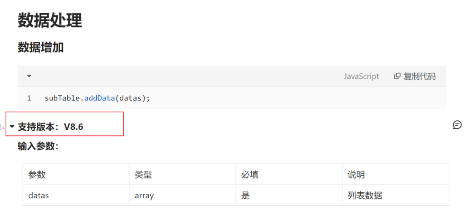Click the 支持版本：V8.6 heading text
The image size is (474, 211).
(51, 127)
